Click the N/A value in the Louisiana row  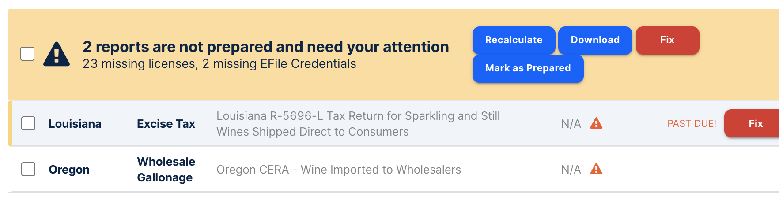[571, 124]
